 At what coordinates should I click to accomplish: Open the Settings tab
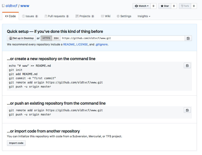tap(124, 16)
